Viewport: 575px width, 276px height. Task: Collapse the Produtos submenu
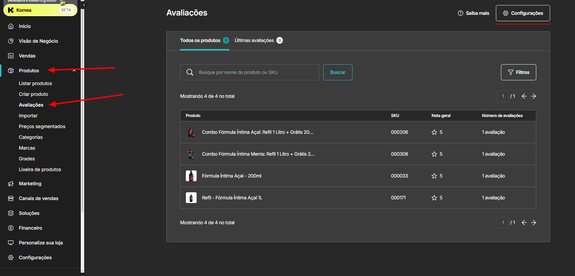[74, 71]
